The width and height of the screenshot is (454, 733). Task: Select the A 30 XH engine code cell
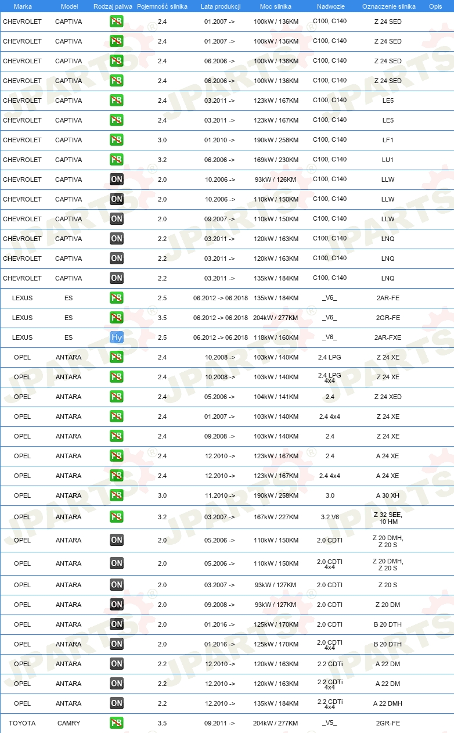(388, 495)
